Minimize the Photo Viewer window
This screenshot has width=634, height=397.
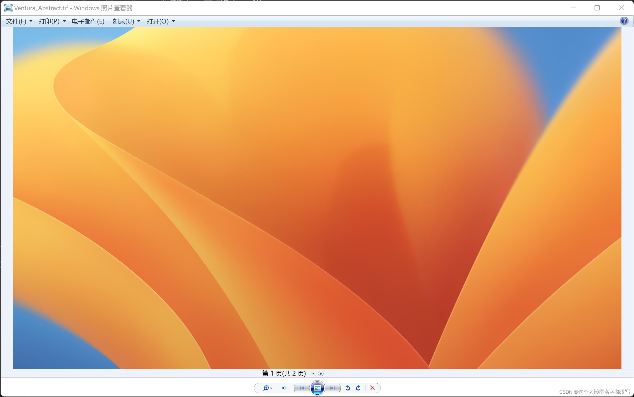click(573, 8)
